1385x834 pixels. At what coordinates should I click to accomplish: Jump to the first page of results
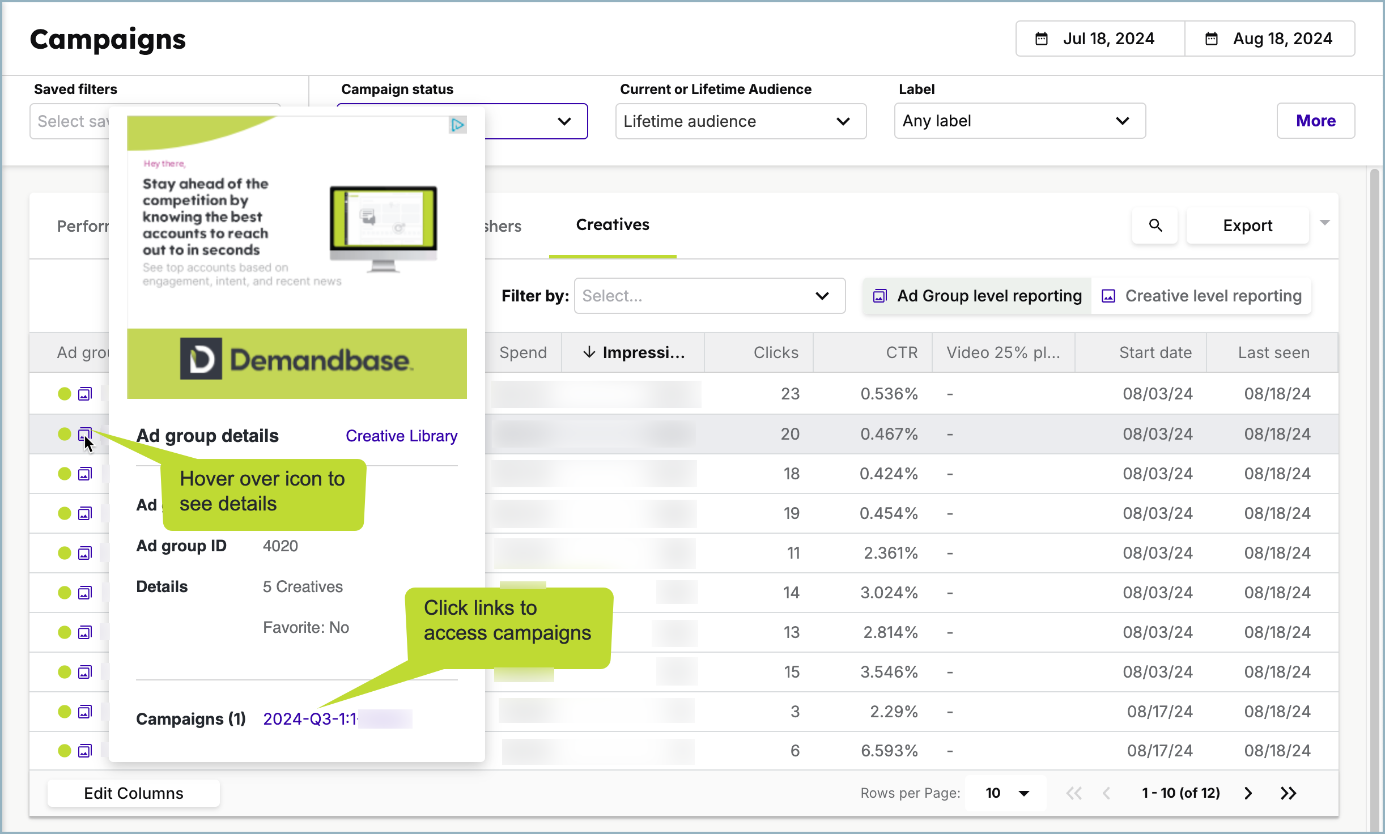(x=1074, y=793)
